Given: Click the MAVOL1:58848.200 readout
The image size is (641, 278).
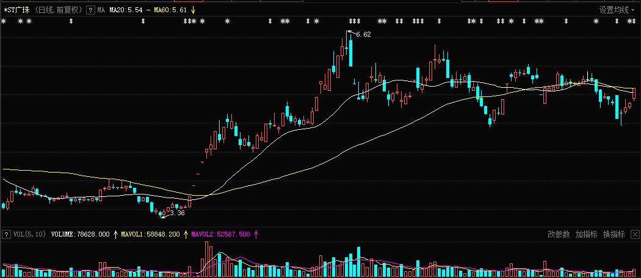Looking at the screenshot, I should [150, 234].
